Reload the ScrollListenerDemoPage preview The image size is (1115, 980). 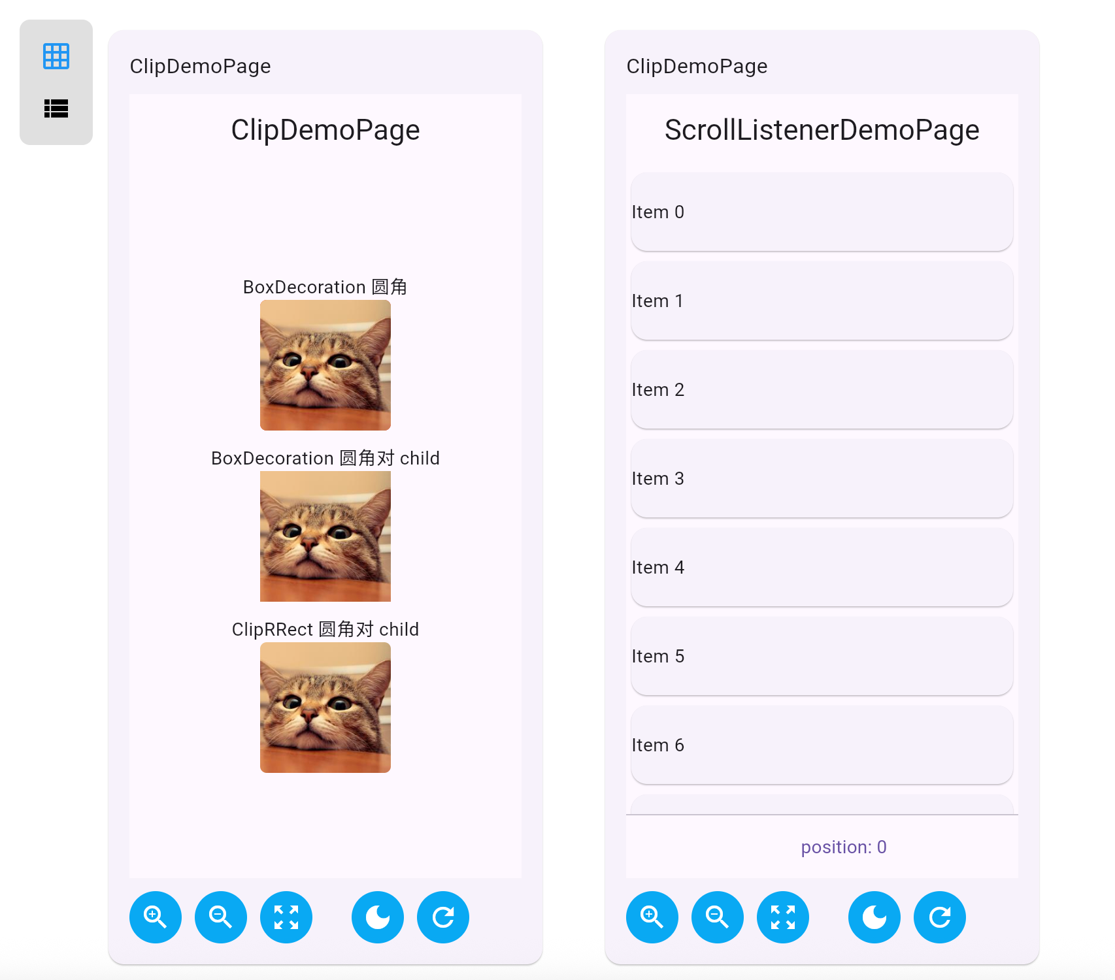(x=940, y=917)
